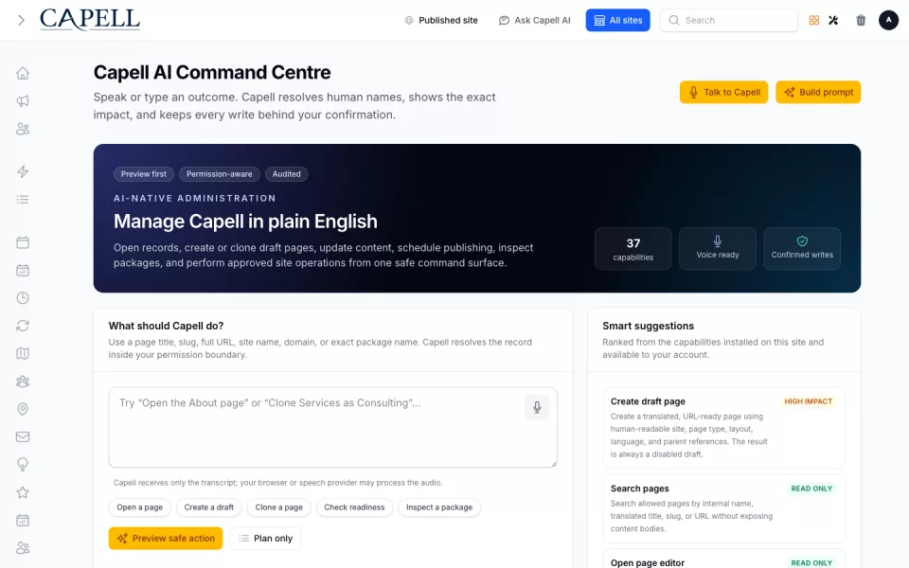
Task: Choose the Clone a page chip
Action: 278,507
